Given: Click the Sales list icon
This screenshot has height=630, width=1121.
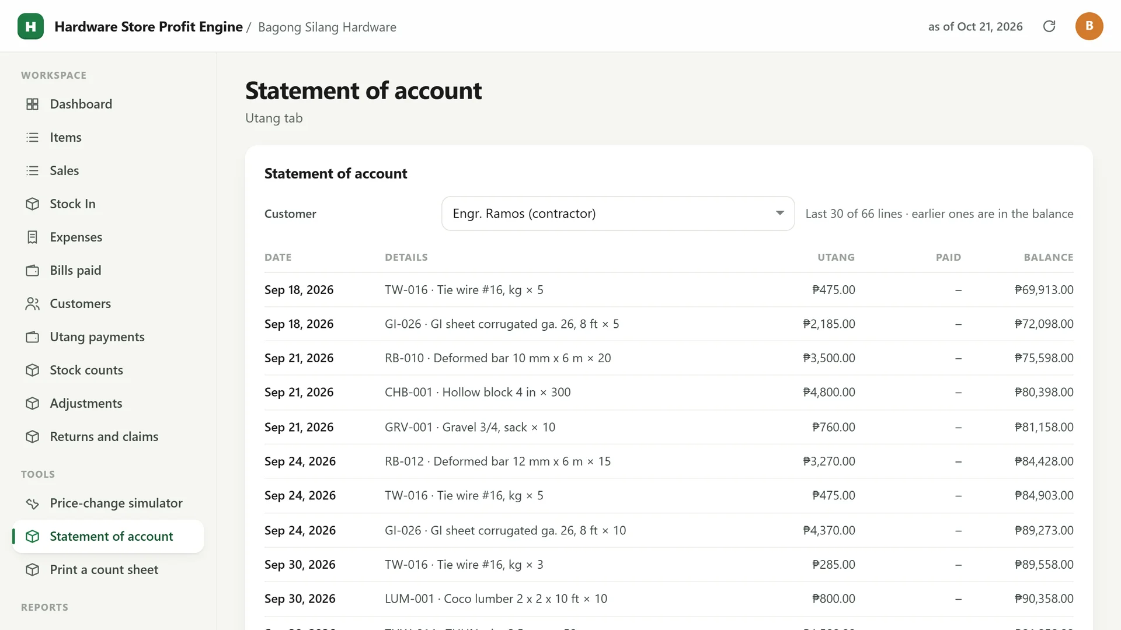Looking at the screenshot, I should [x=33, y=170].
